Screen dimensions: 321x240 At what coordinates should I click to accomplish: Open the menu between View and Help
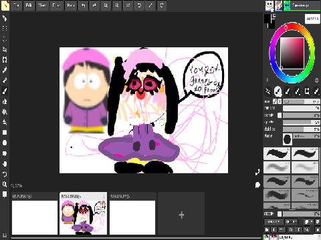click(x=56, y=5)
